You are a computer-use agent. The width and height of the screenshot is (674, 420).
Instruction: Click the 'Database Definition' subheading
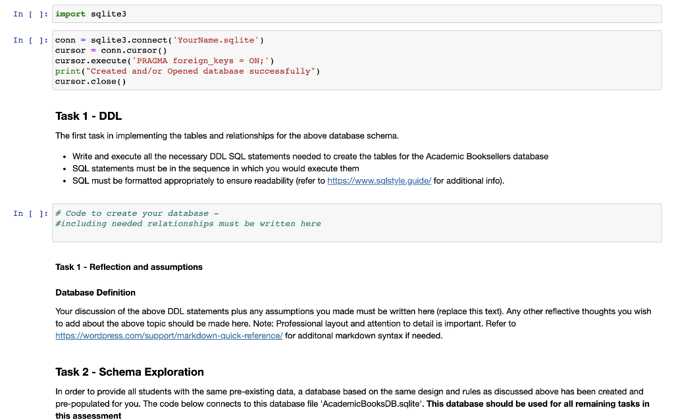(x=95, y=292)
